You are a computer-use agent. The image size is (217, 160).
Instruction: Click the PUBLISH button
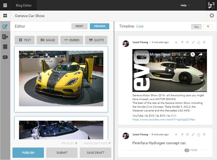coord(28,153)
